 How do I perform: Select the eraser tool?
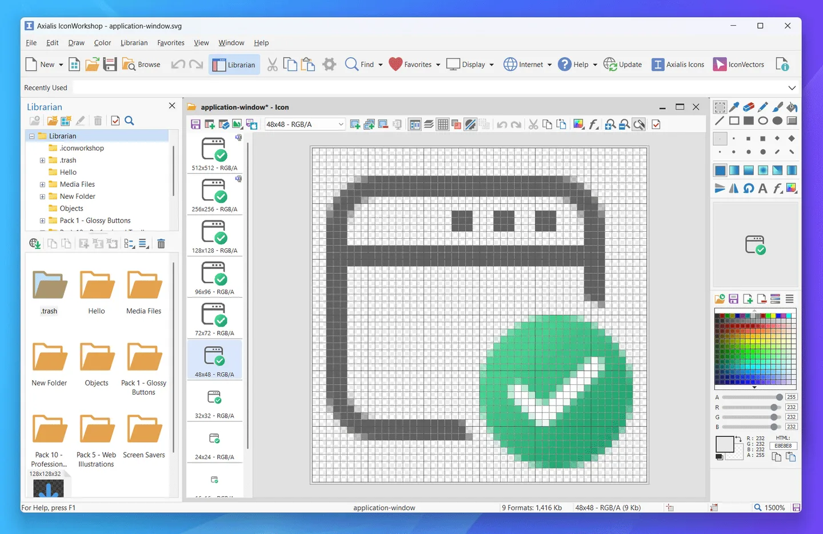[748, 107]
